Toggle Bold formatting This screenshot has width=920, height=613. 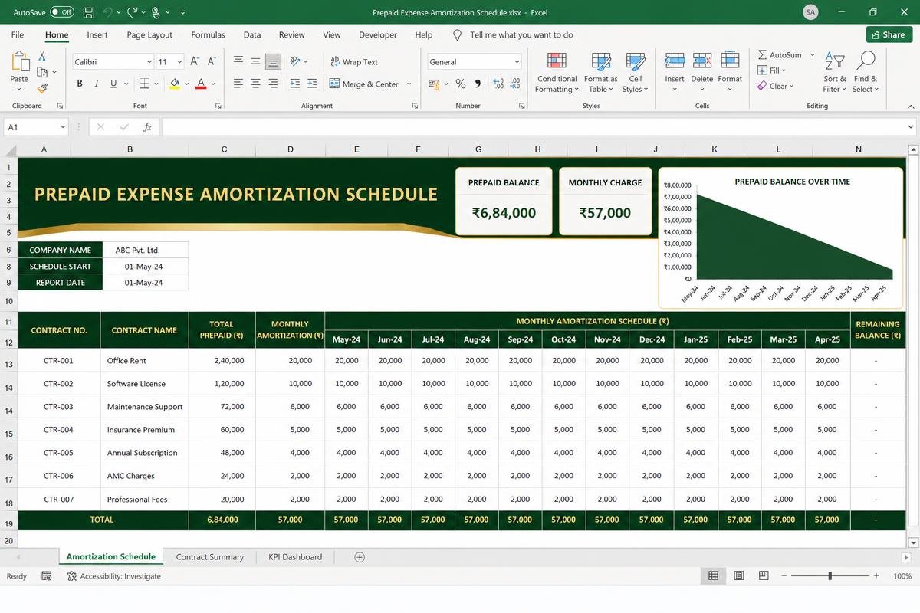(80, 84)
